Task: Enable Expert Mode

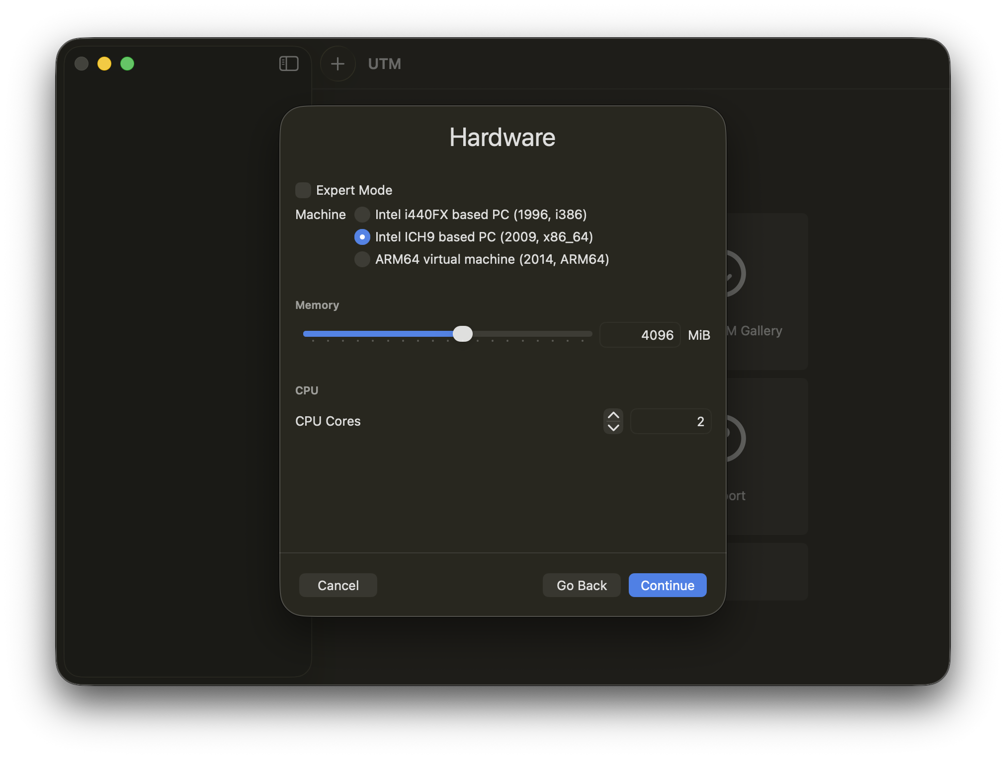Action: [303, 190]
